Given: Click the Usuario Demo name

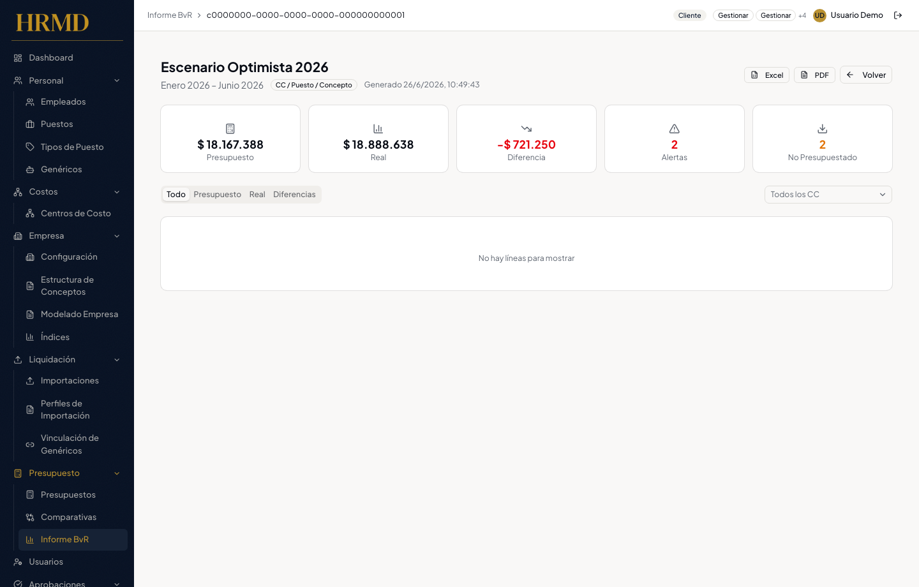Looking at the screenshot, I should tap(856, 15).
